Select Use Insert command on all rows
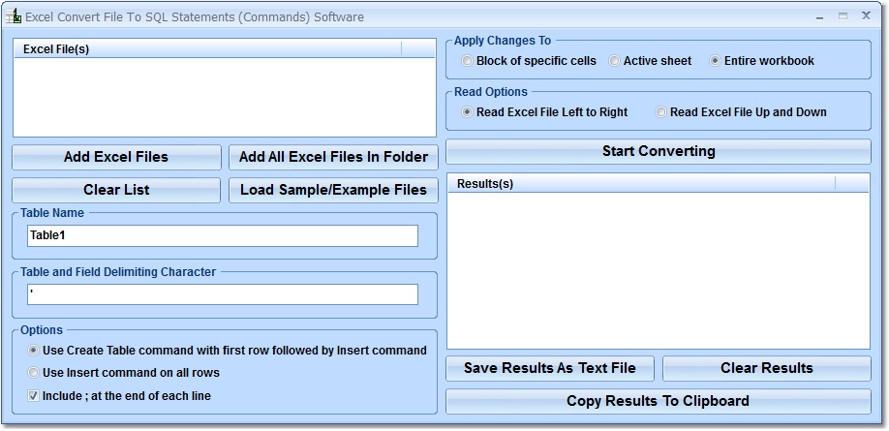 [x=34, y=373]
